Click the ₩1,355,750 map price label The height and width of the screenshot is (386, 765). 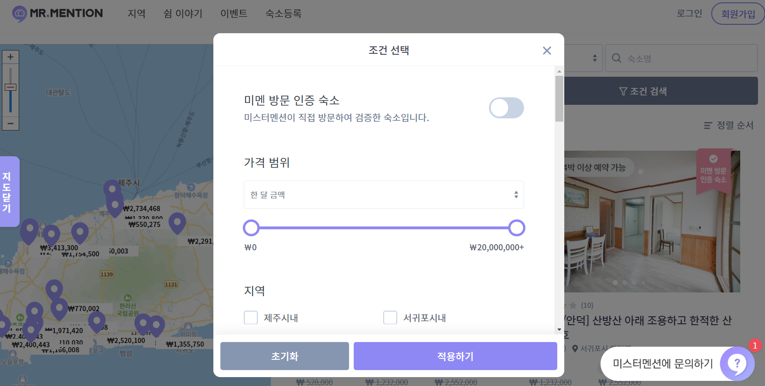click(x=185, y=344)
